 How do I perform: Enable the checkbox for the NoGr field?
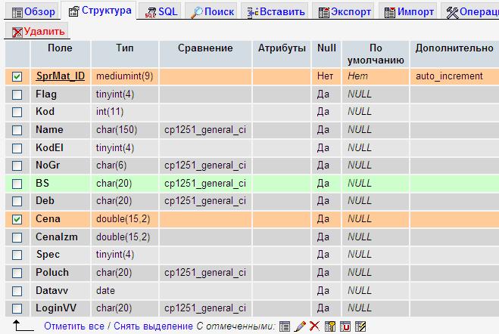pyautogui.click(x=17, y=165)
